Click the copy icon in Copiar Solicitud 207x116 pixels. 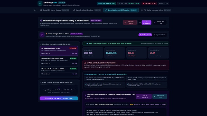138,97
